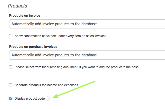Check Separate products for income and expenses
This screenshot has width=165, height=109.
[11, 85]
